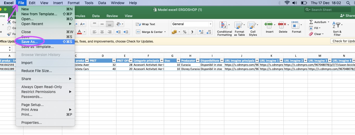This screenshot has width=355, height=135.
Task: Open Conditional Formatting in the ribbon
Action: pyautogui.click(x=225, y=29)
